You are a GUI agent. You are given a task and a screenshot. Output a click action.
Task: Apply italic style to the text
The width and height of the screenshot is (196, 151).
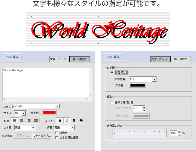(x=67, y=121)
